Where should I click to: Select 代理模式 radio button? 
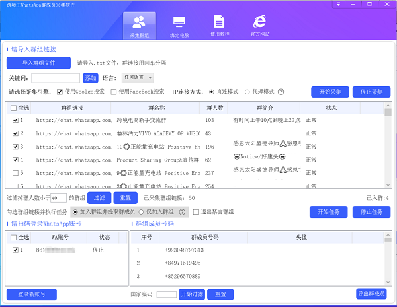247,92
